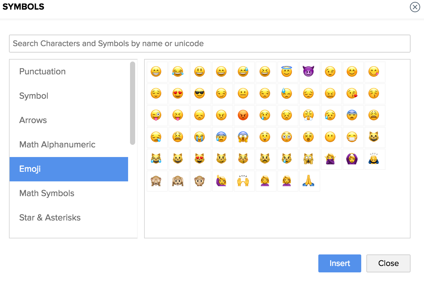Click the Insert button
This screenshot has height=282, width=424.
[339, 263]
